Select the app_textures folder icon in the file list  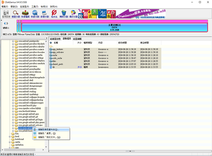tap(51, 49)
